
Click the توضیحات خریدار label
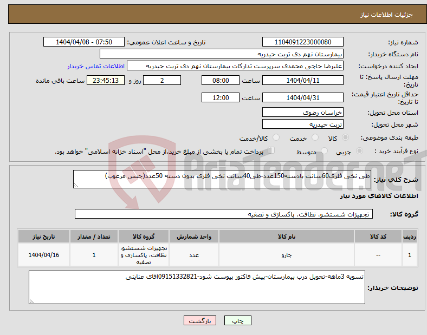[393, 288]
